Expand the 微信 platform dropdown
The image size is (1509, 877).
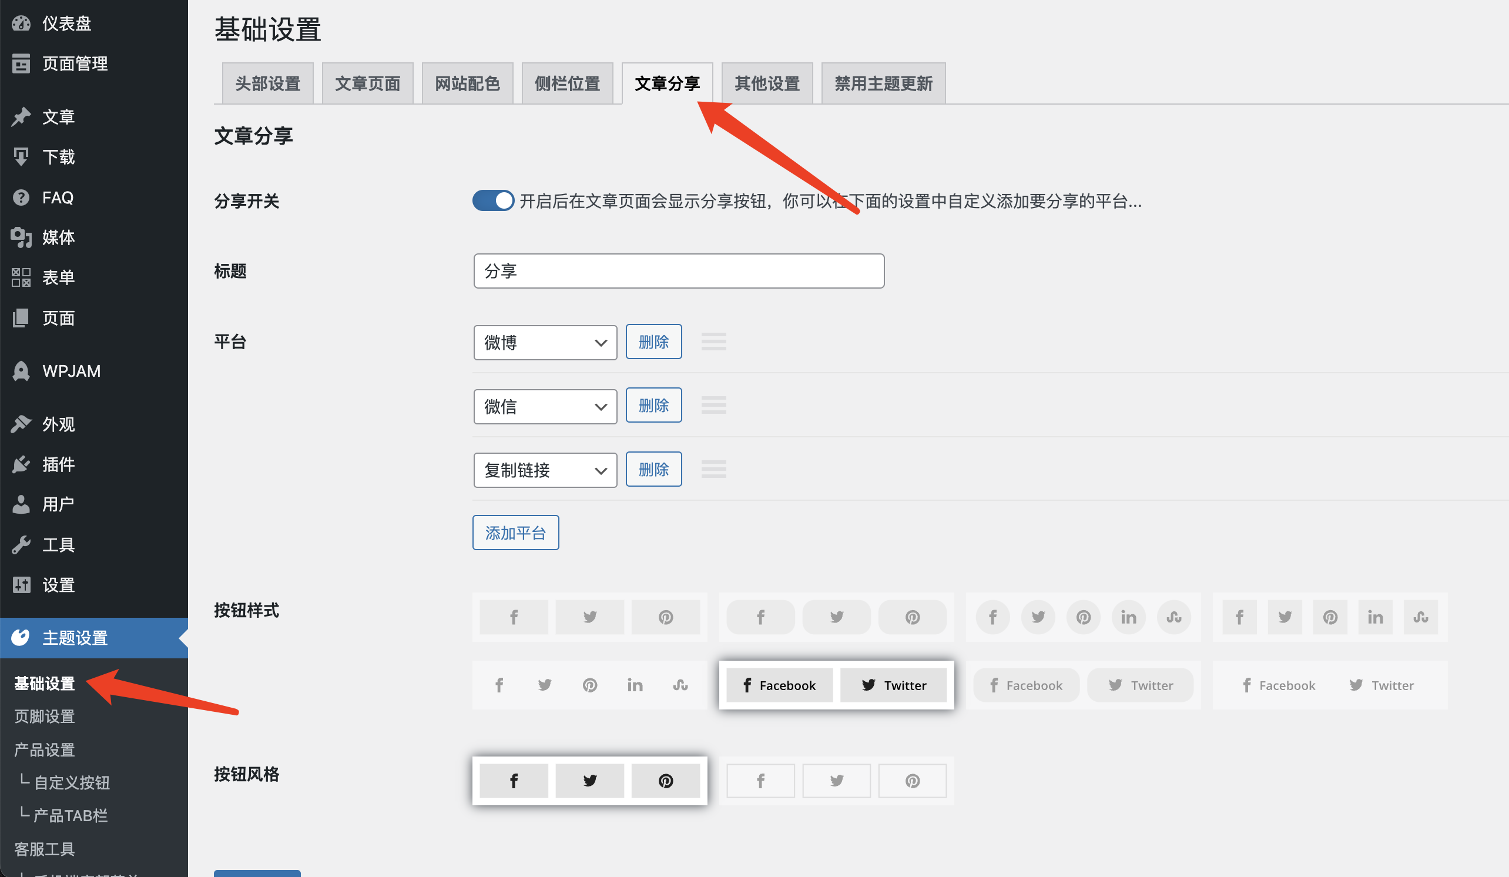tap(545, 405)
